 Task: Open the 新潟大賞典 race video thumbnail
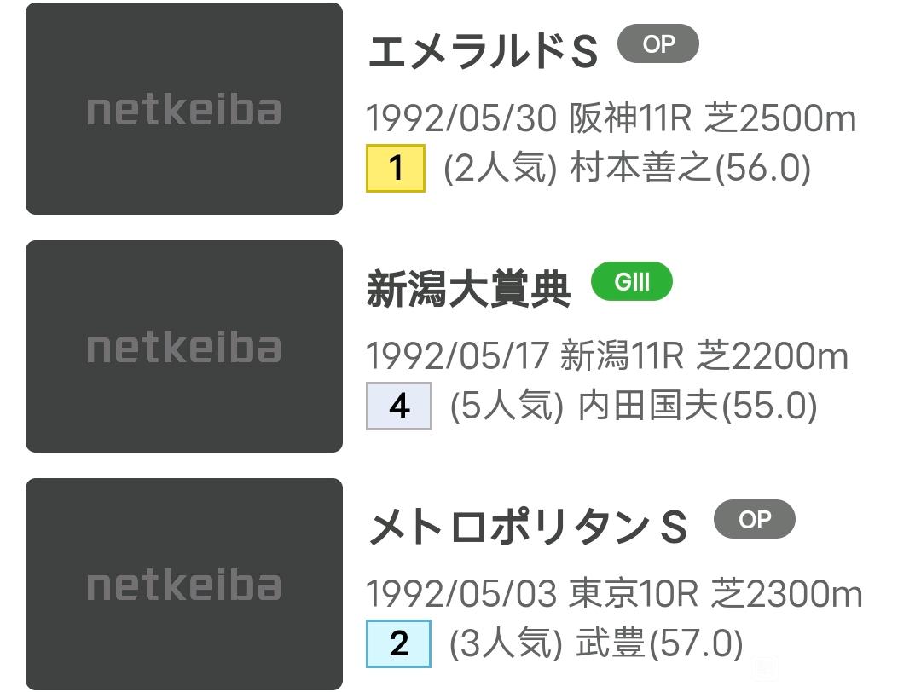pos(184,346)
